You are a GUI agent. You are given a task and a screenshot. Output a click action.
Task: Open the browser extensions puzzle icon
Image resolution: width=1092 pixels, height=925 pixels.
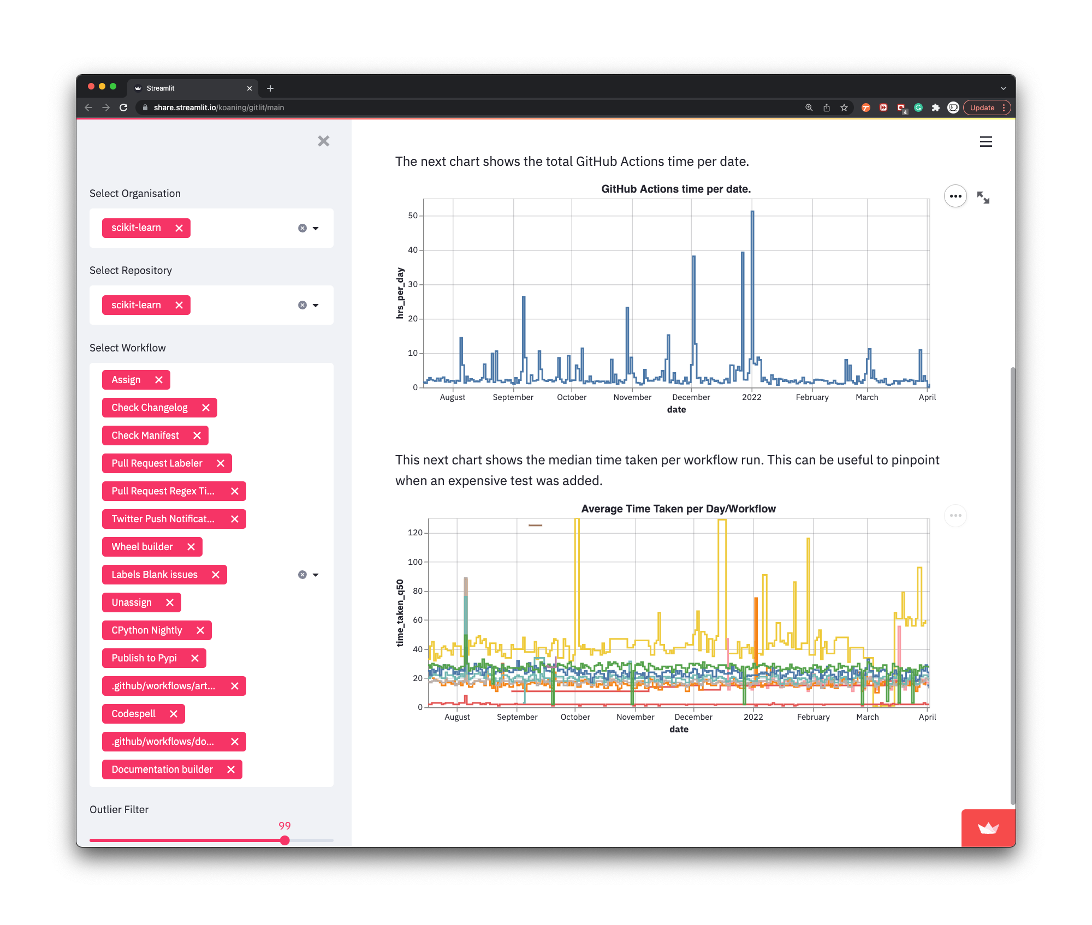[936, 108]
